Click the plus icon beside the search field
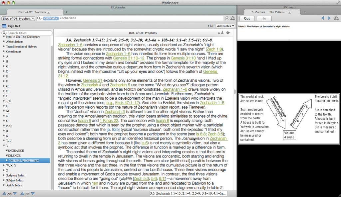 227,18
